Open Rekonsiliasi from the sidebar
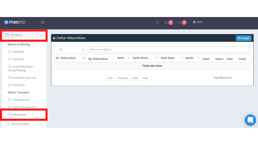This screenshot has height=145, width=258. pyautogui.click(x=19, y=115)
